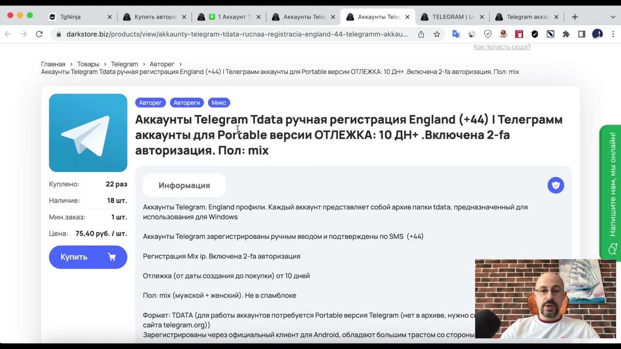Open the Google Translate extension icon
This screenshot has height=349, width=621.
coord(456,34)
